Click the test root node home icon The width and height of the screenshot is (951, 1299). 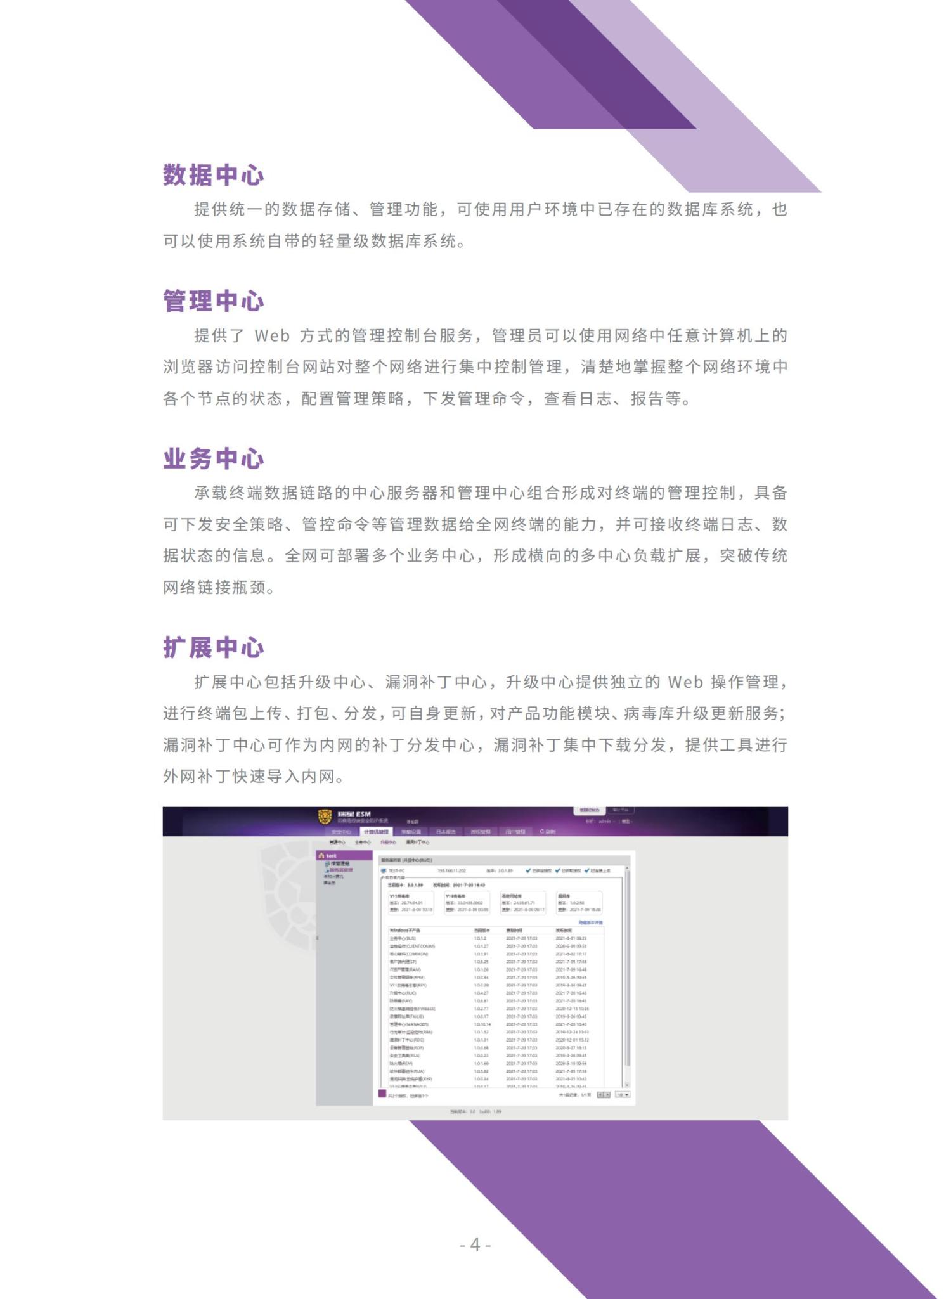click(x=321, y=856)
